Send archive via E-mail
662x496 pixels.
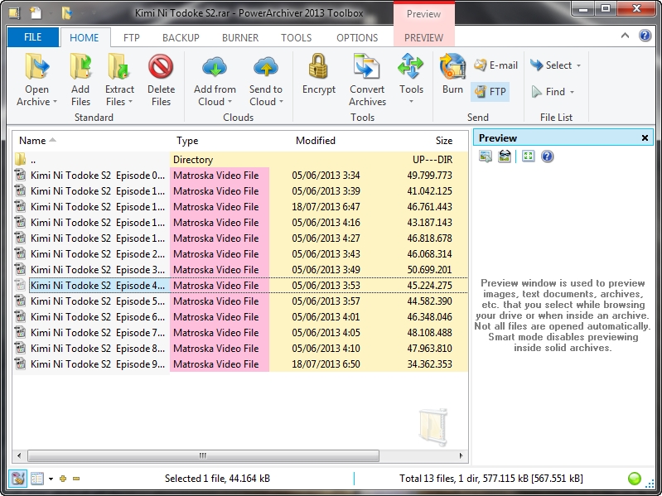[495, 65]
